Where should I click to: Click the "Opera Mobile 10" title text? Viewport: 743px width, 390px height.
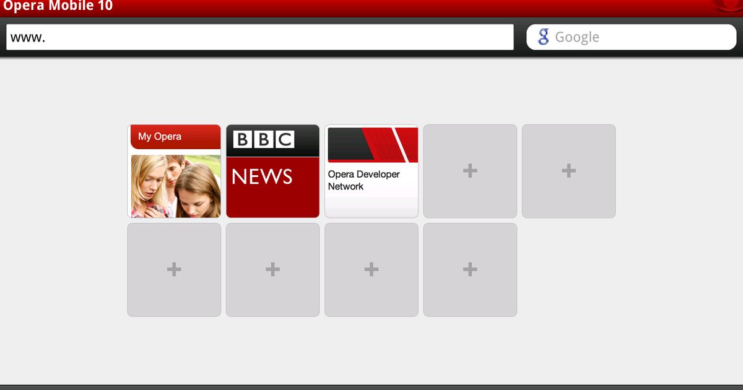click(56, 6)
